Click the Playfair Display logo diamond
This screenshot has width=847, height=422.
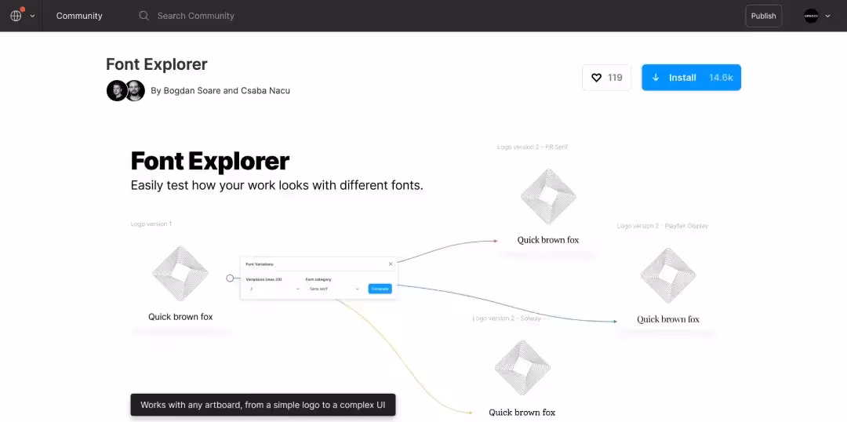pyautogui.click(x=667, y=275)
